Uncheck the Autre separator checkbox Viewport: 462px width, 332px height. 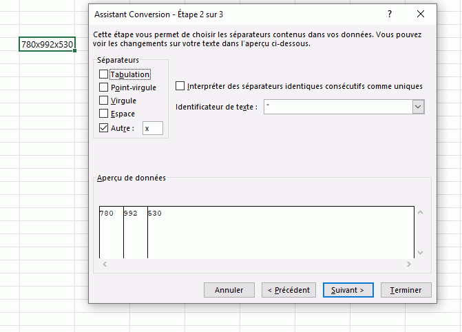coord(104,128)
